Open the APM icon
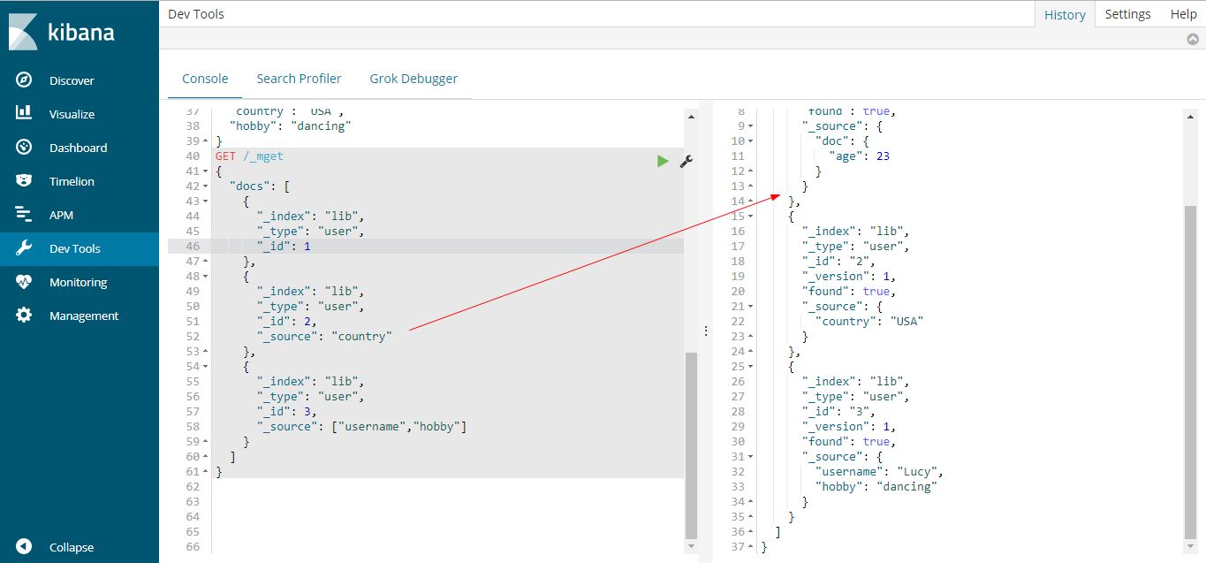1206x563 pixels. (x=24, y=214)
